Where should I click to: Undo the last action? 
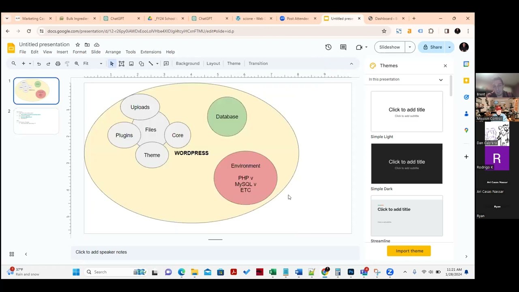(39, 63)
